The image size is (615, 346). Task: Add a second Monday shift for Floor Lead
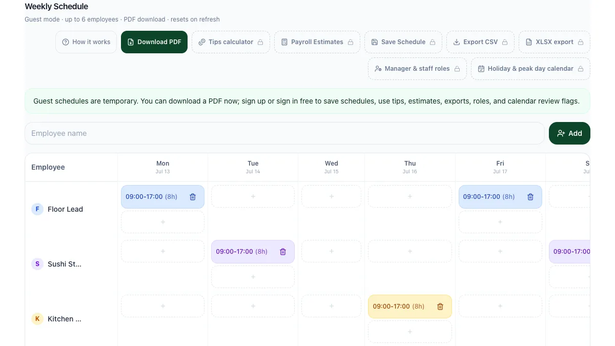click(x=162, y=222)
